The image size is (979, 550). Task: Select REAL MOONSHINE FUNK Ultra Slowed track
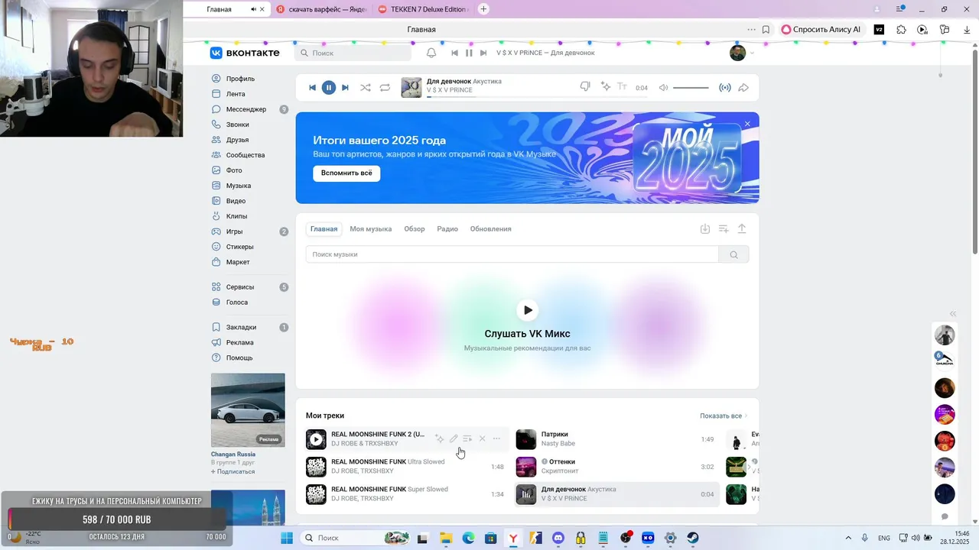point(407,467)
